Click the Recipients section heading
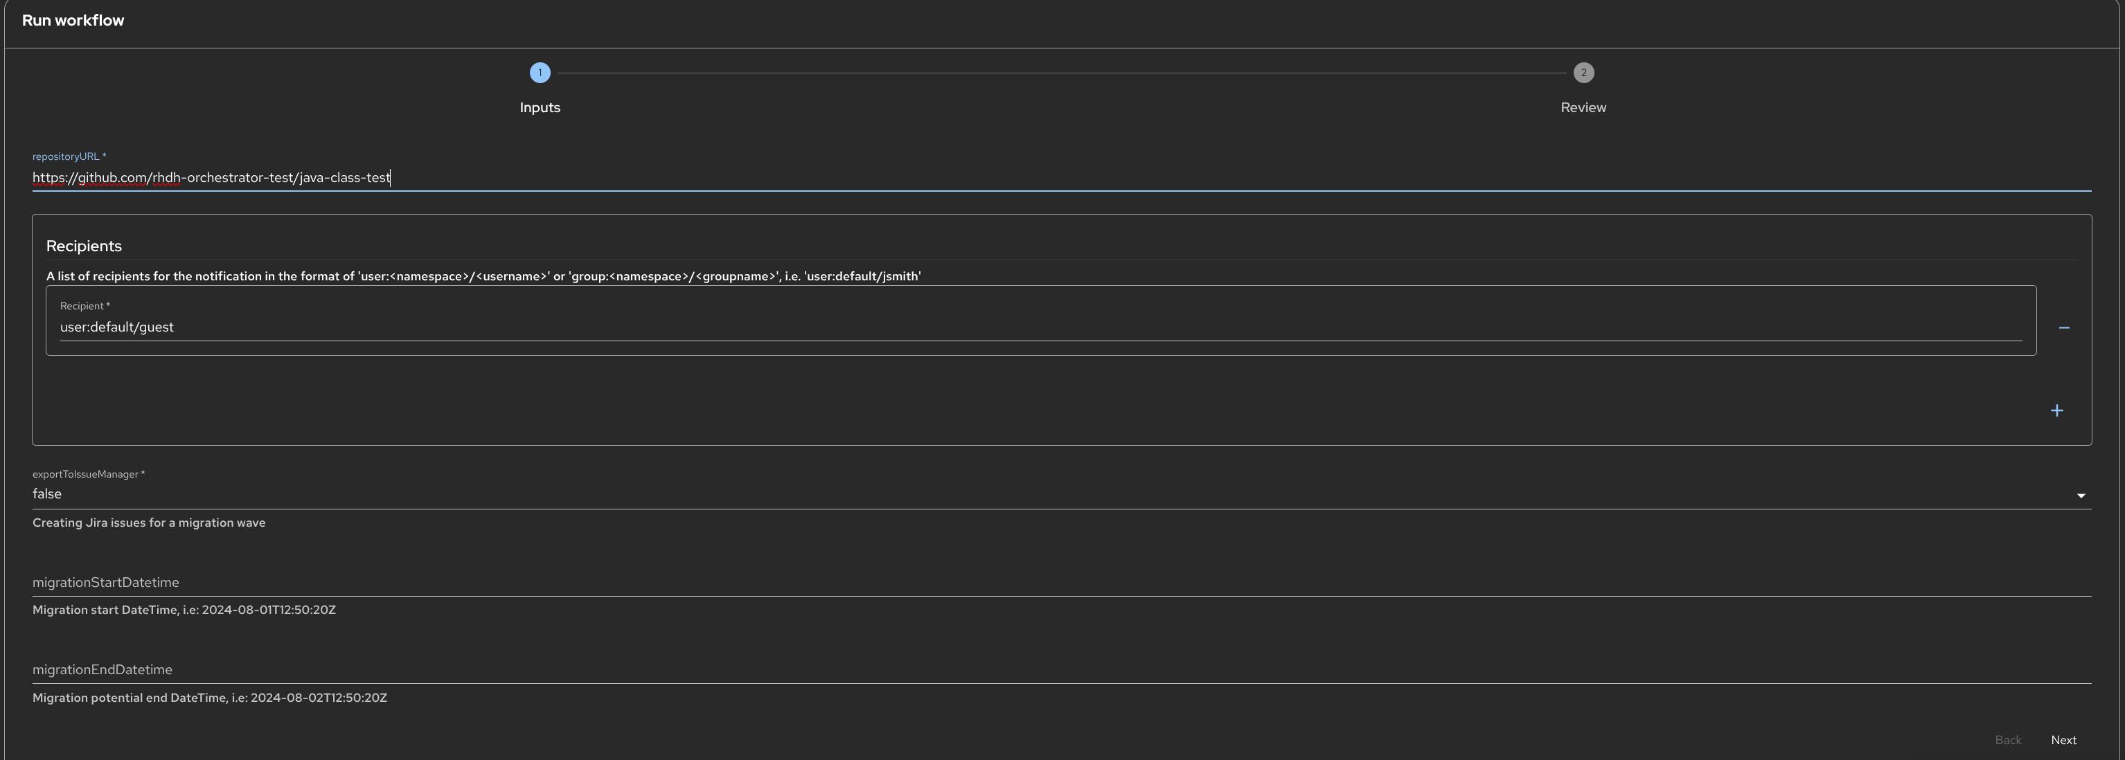Screen dimensions: 2125x760 (84, 246)
